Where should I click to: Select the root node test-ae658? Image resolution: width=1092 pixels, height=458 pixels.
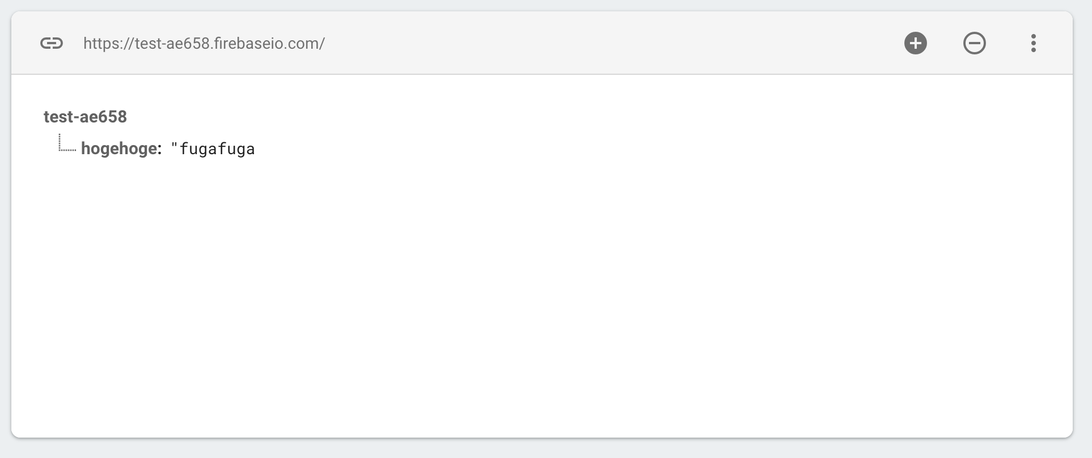pos(85,117)
